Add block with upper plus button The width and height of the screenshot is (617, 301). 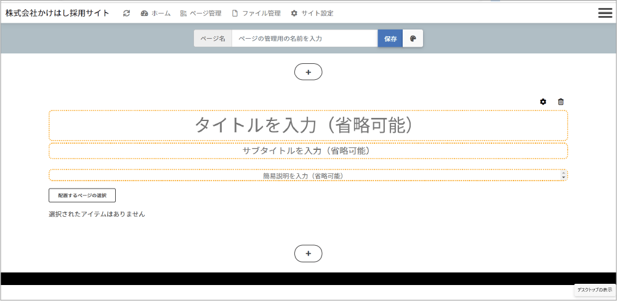coord(308,72)
